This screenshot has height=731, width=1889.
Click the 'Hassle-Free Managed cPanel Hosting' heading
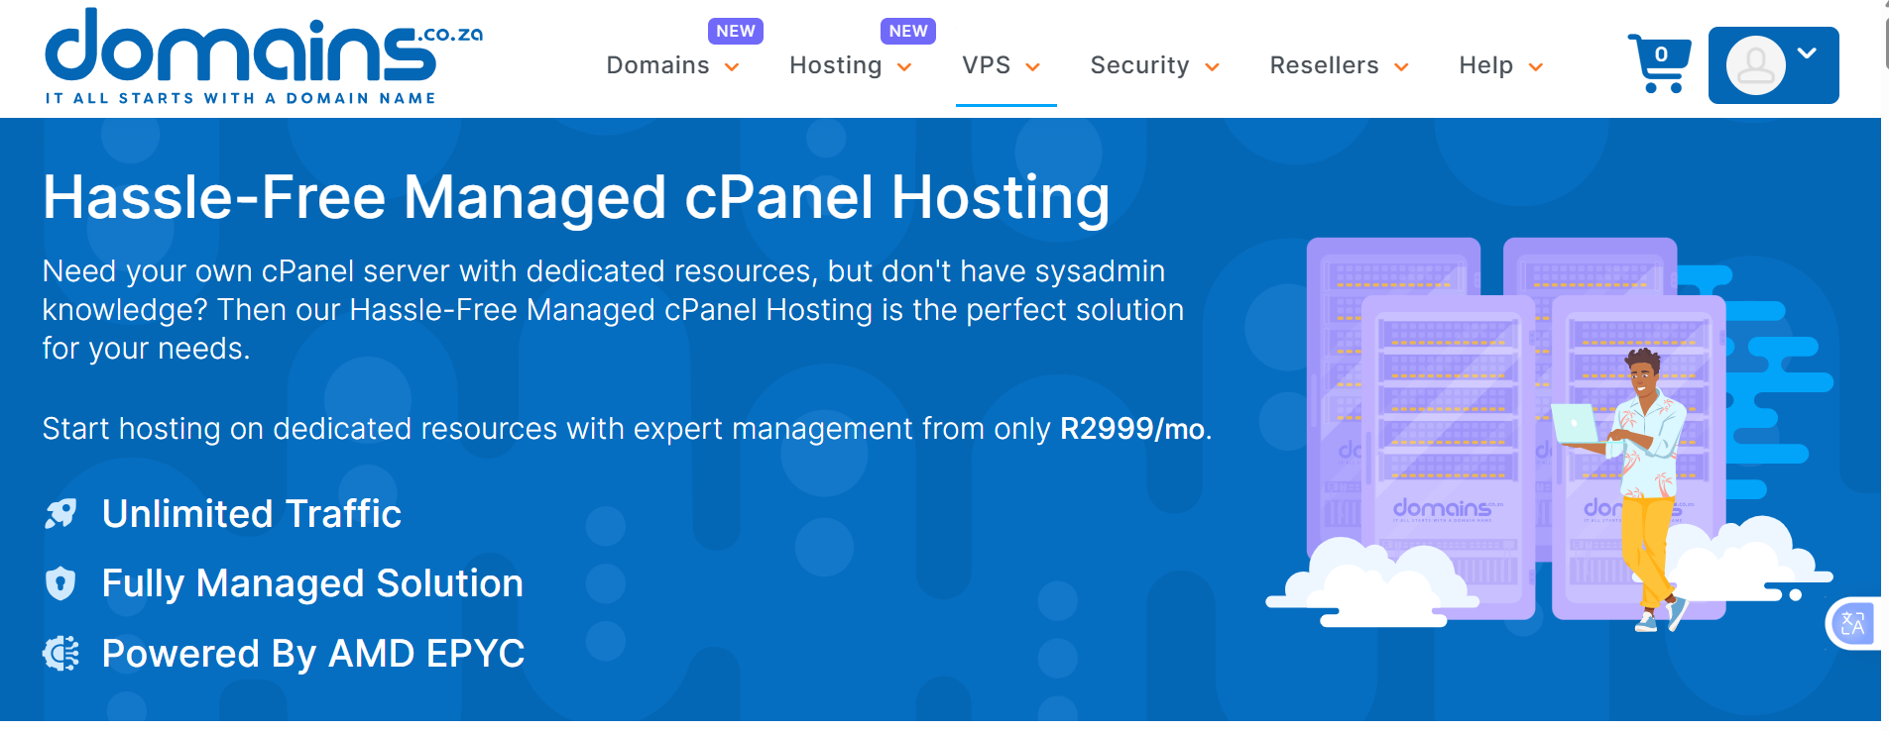[x=576, y=197]
